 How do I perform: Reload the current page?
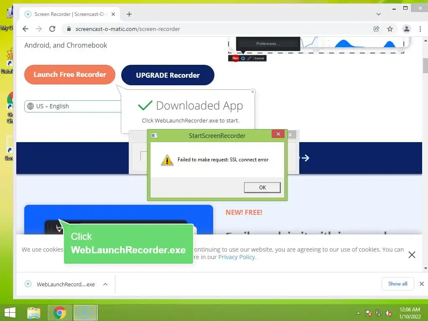52,29
